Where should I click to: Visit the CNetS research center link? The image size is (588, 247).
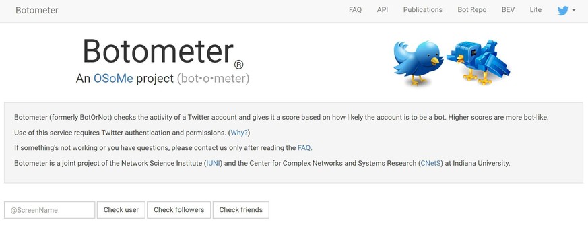pos(431,164)
